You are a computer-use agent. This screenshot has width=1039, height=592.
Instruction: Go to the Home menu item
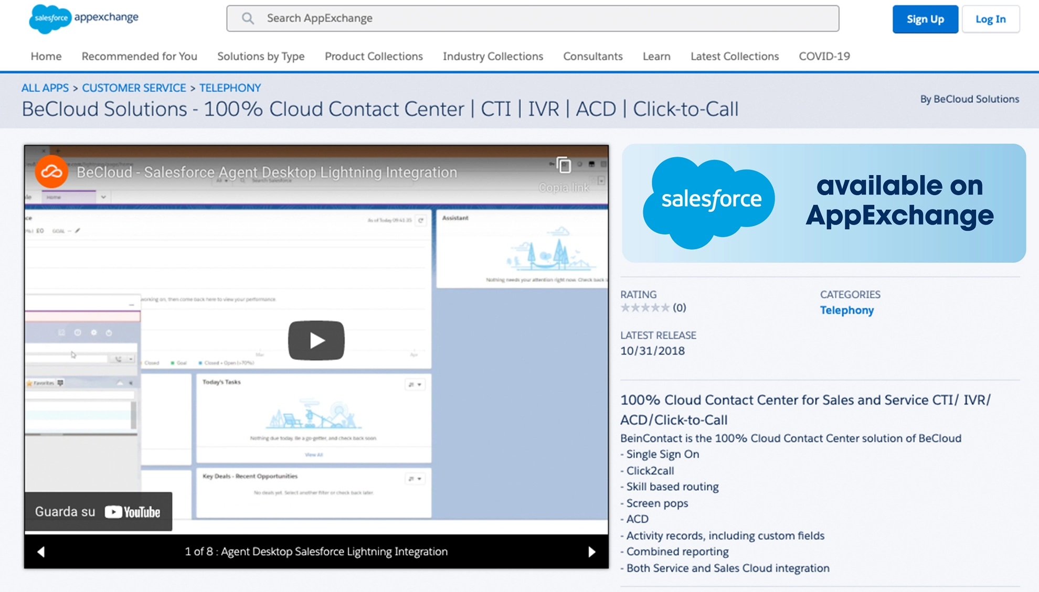(46, 56)
